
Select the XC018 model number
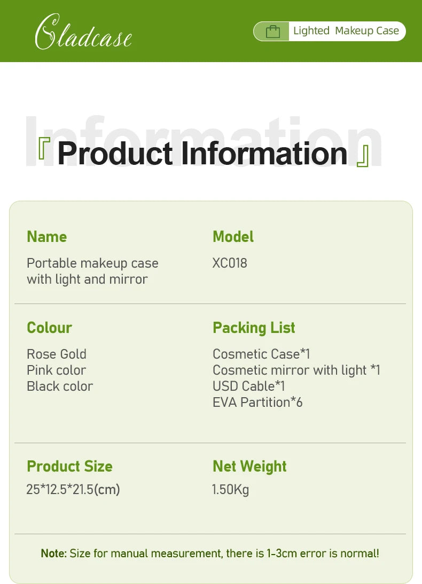(x=230, y=263)
